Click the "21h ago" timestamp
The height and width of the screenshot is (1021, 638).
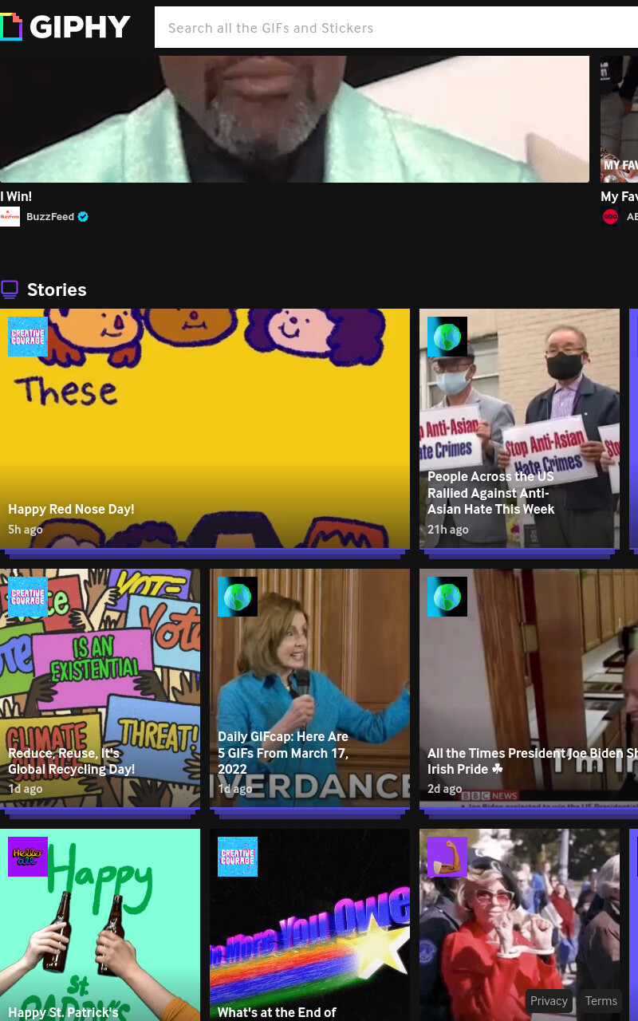448,530
